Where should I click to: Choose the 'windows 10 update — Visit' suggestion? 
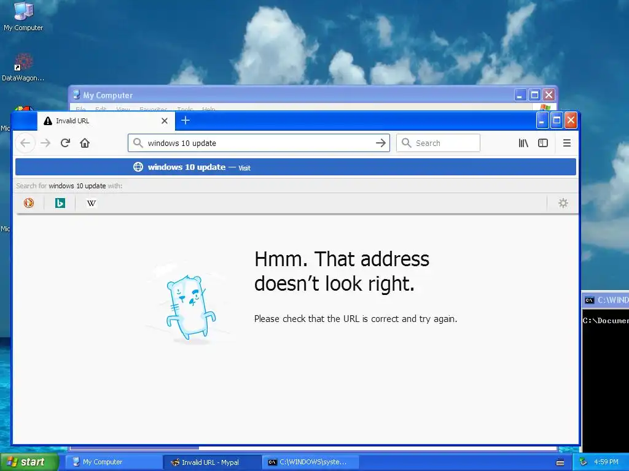295,167
